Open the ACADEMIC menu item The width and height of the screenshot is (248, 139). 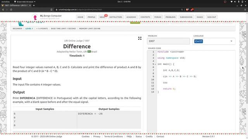(x=131, y=17)
